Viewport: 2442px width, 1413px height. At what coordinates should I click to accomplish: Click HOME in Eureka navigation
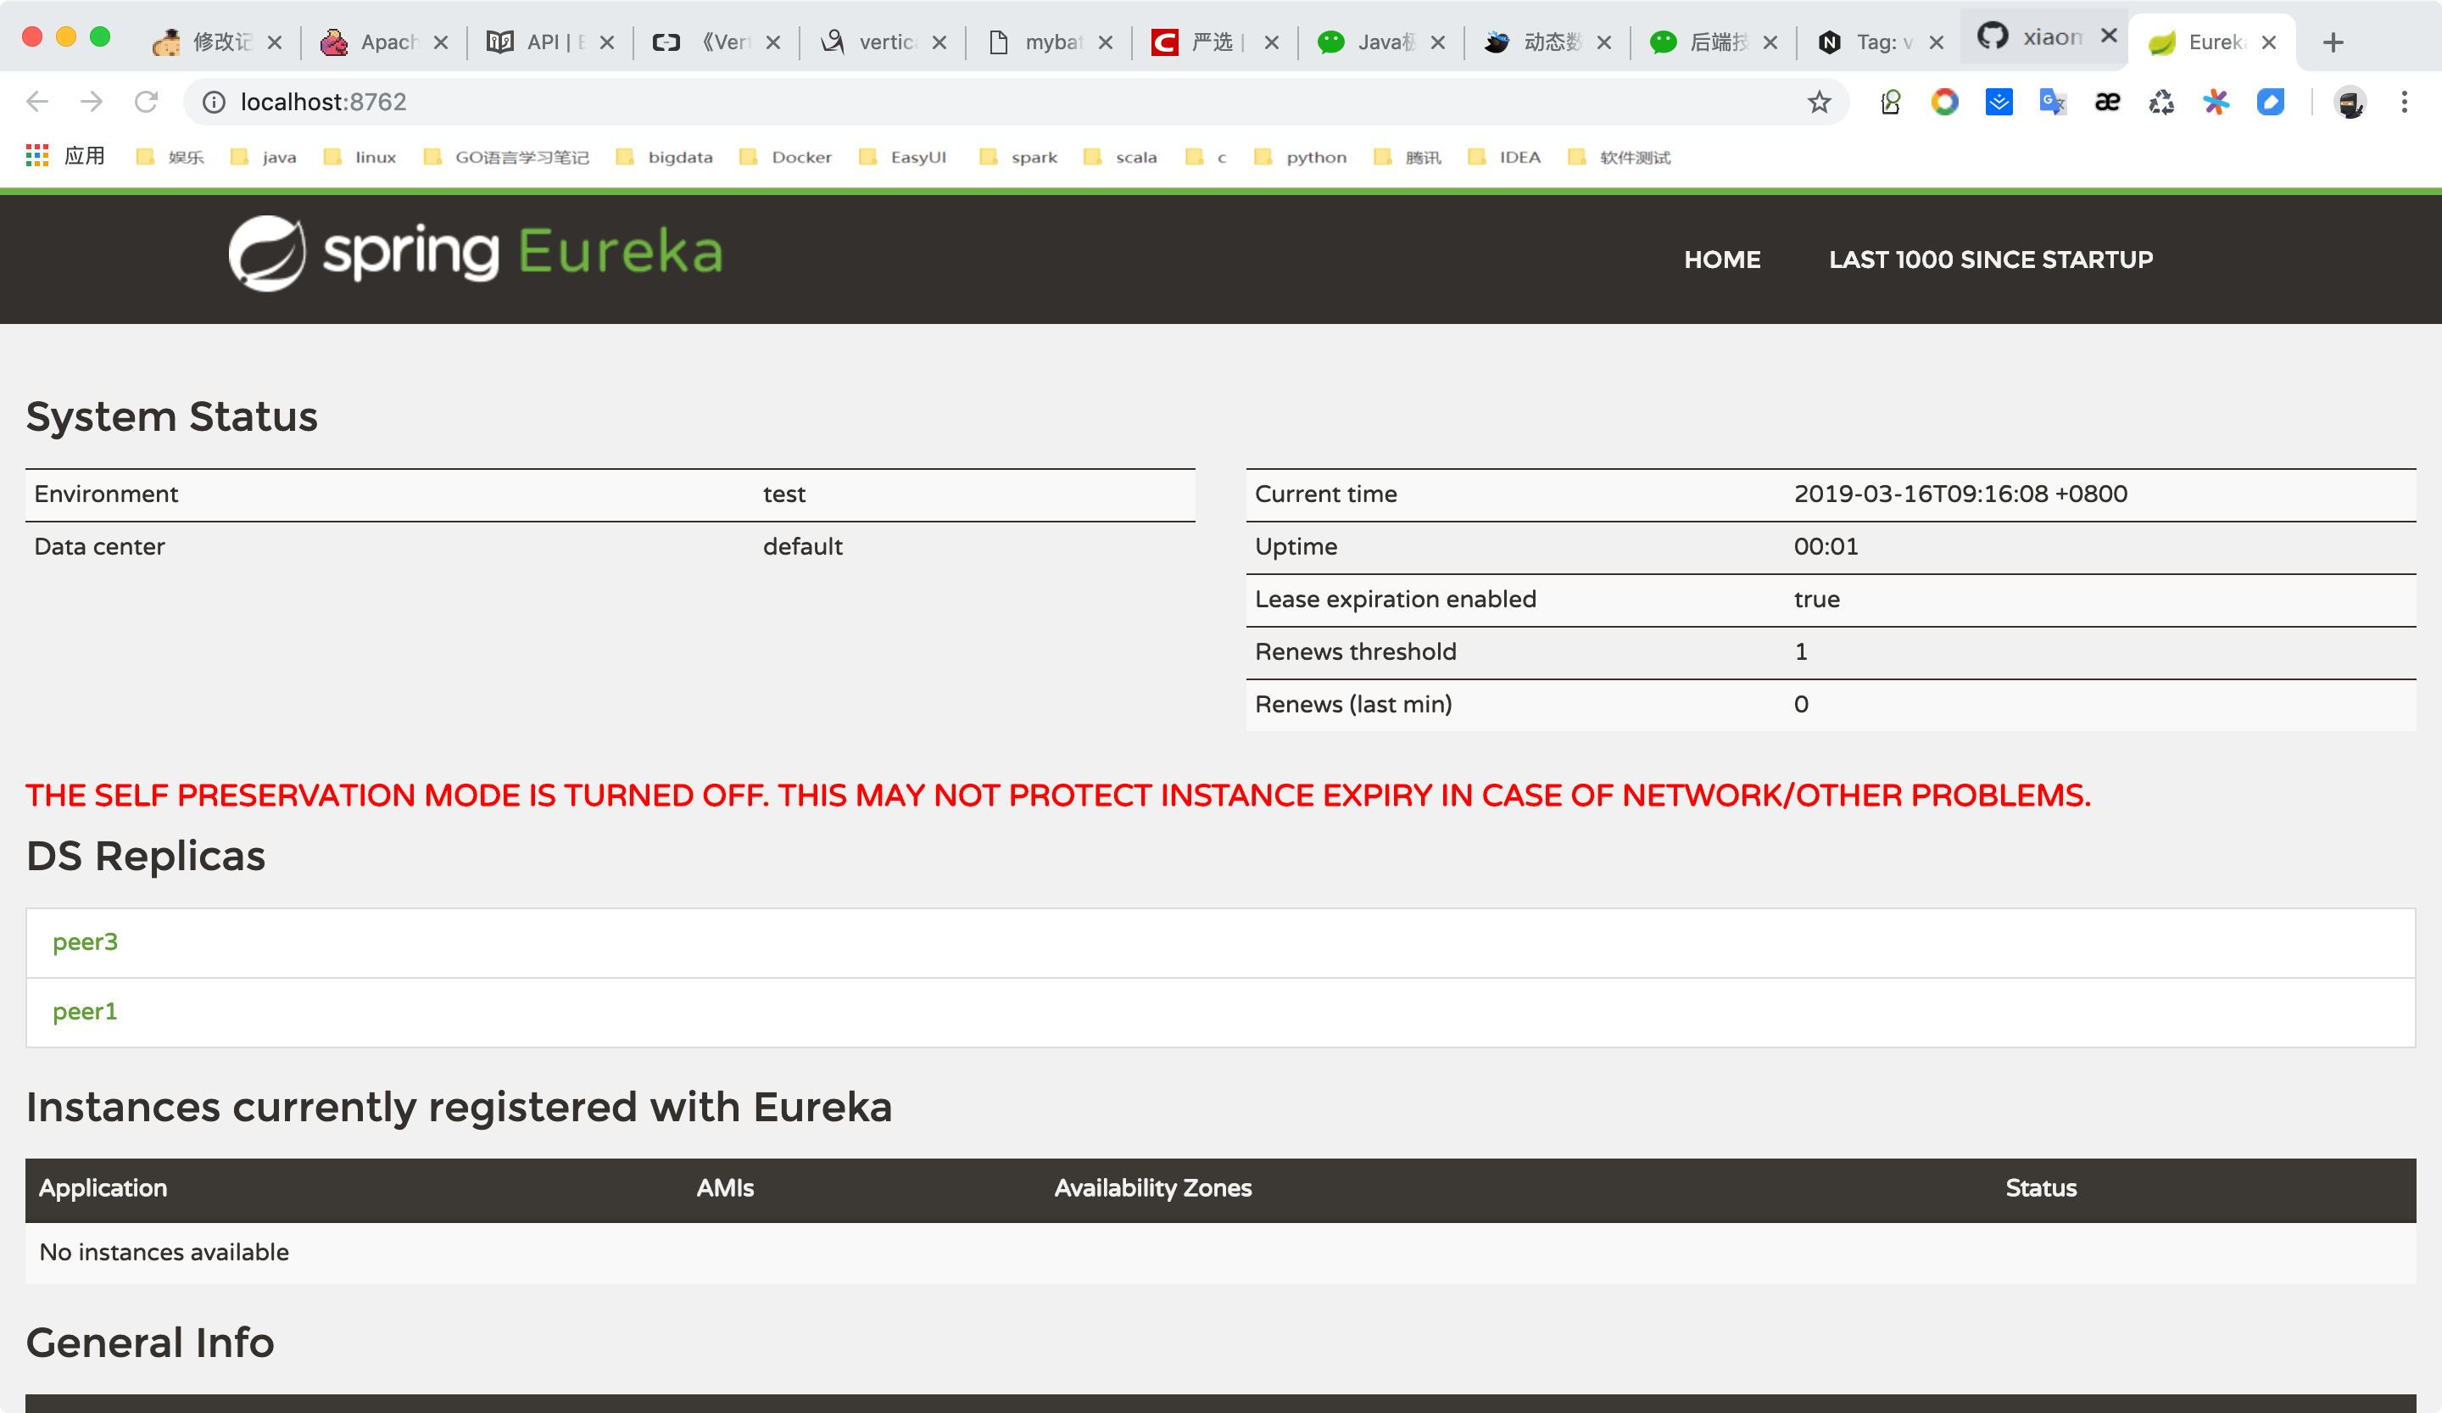1722,260
